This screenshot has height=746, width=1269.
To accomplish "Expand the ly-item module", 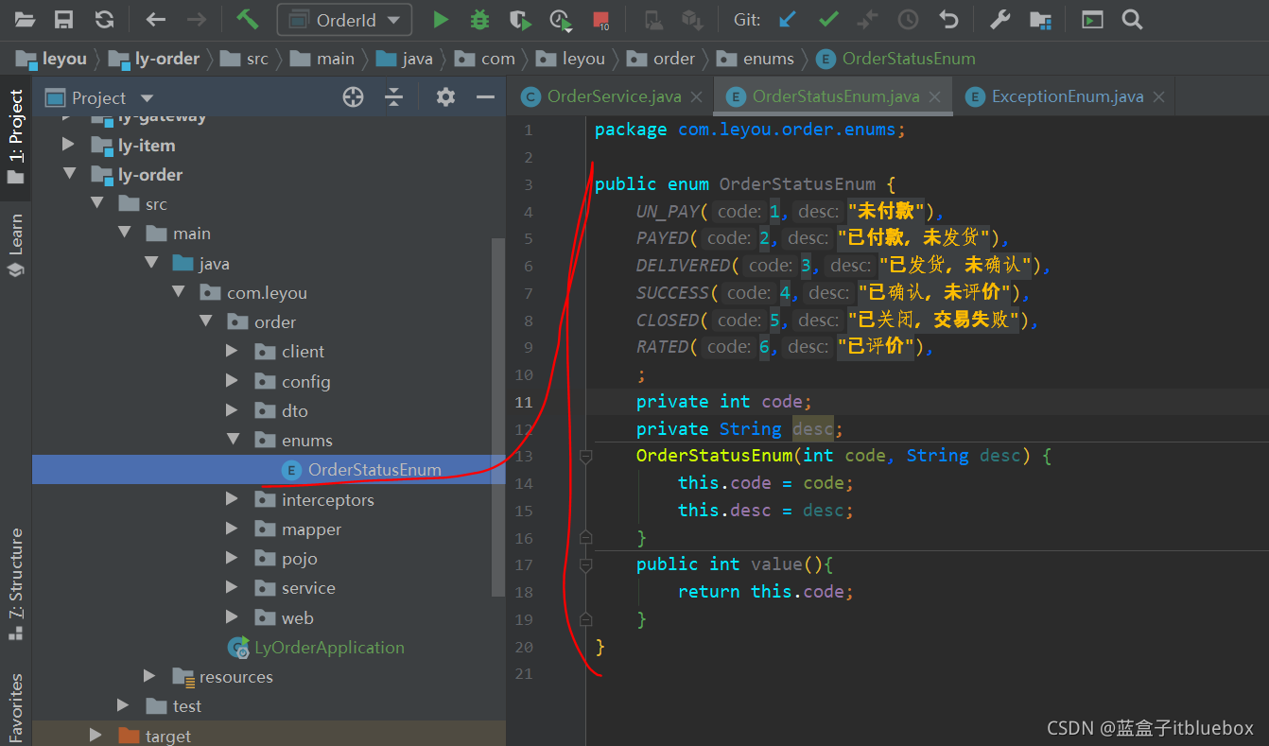I will pyautogui.click(x=67, y=145).
